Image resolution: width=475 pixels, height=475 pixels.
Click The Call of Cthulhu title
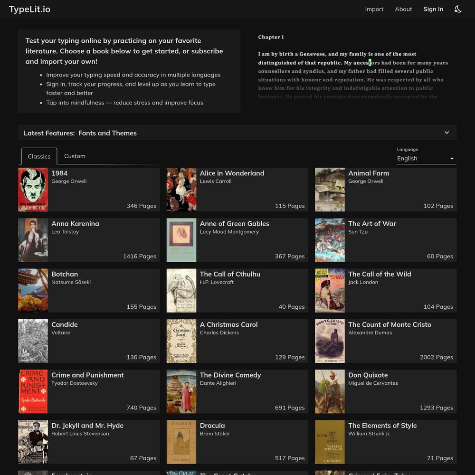230,274
